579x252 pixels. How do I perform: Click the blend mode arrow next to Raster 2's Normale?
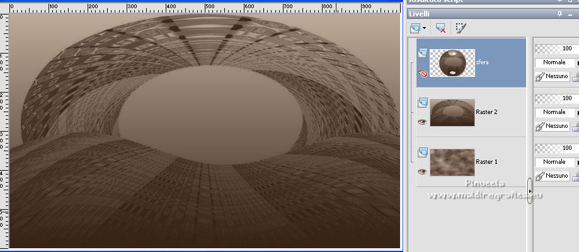point(578,112)
